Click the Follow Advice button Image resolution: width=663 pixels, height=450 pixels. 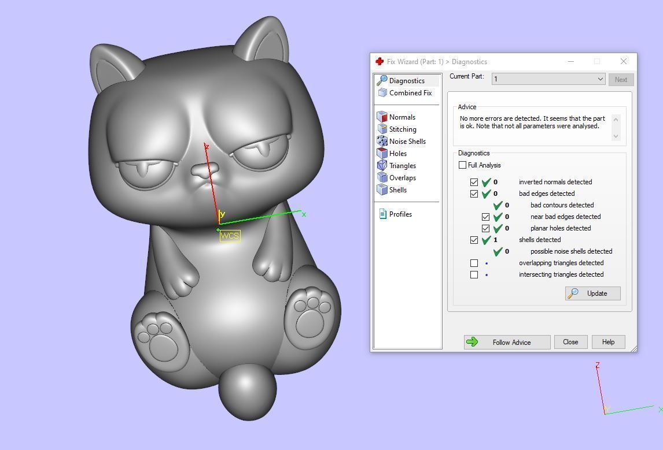[507, 342]
